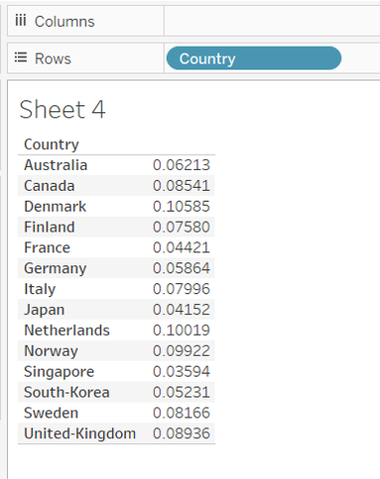The height and width of the screenshot is (479, 380).
Task: Select the Australia row label
Action: 56,165
